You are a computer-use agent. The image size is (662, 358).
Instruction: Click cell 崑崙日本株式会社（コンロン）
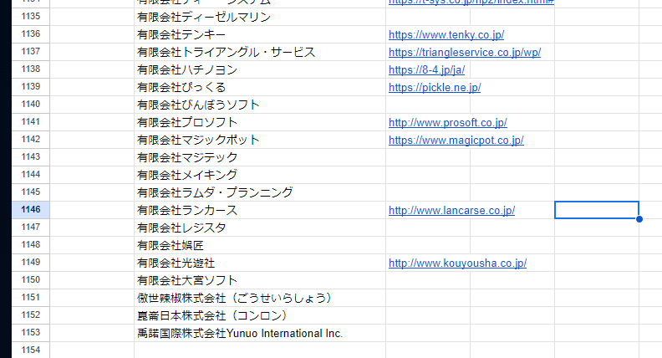[x=260, y=315]
